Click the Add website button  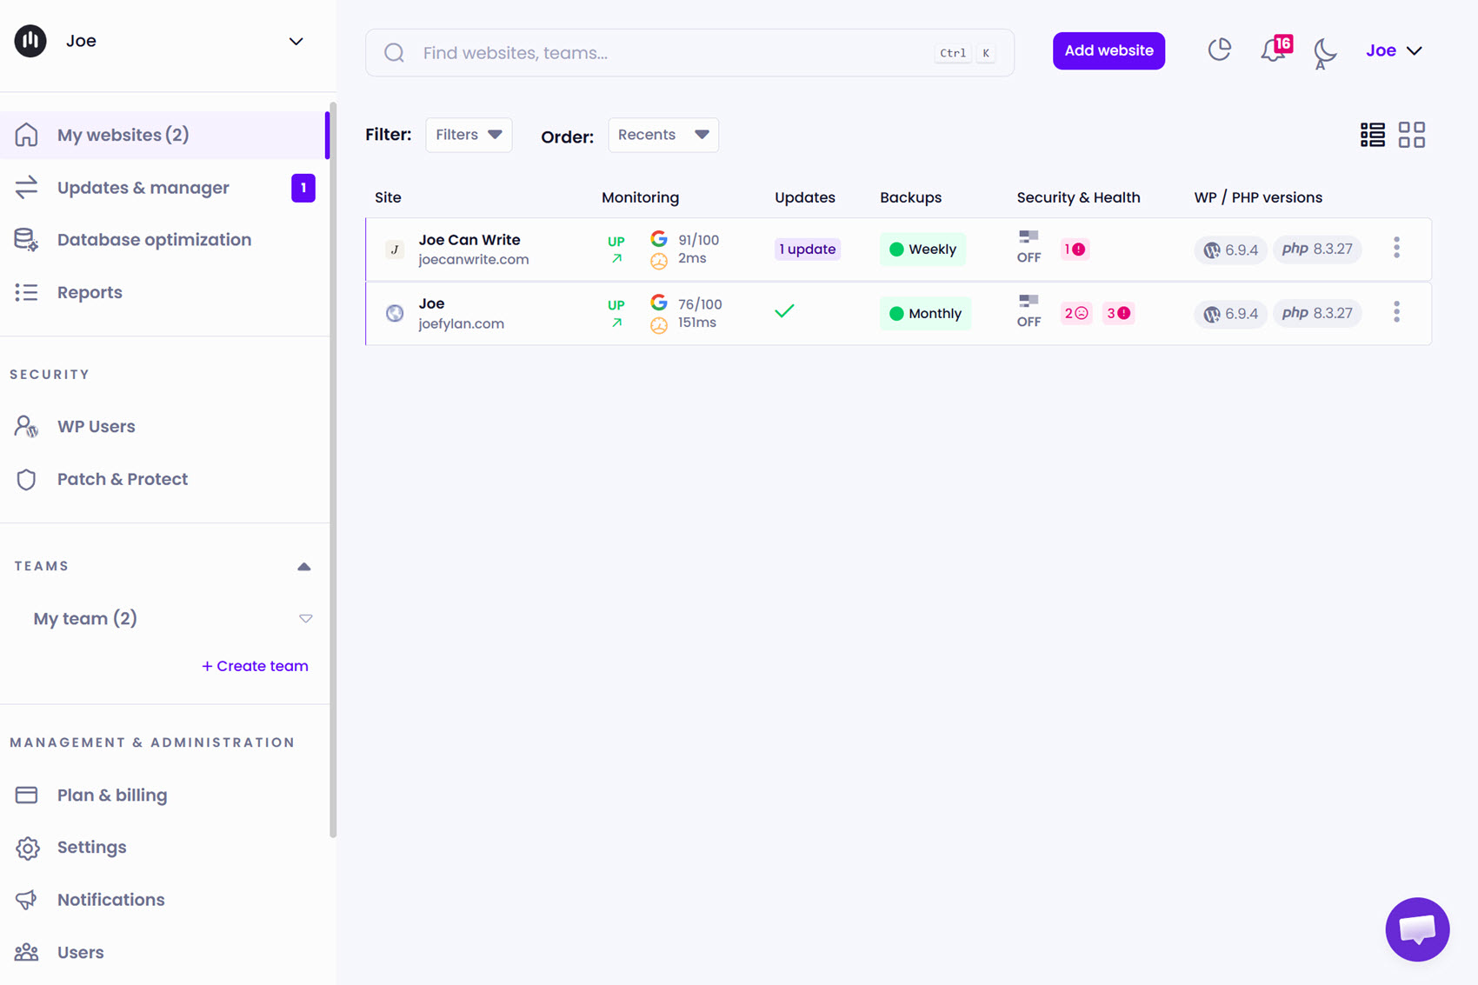coord(1108,50)
